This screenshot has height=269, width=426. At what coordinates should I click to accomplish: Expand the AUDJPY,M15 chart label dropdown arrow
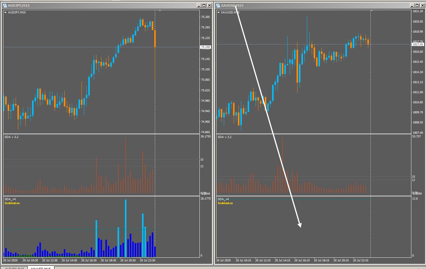(5, 12)
